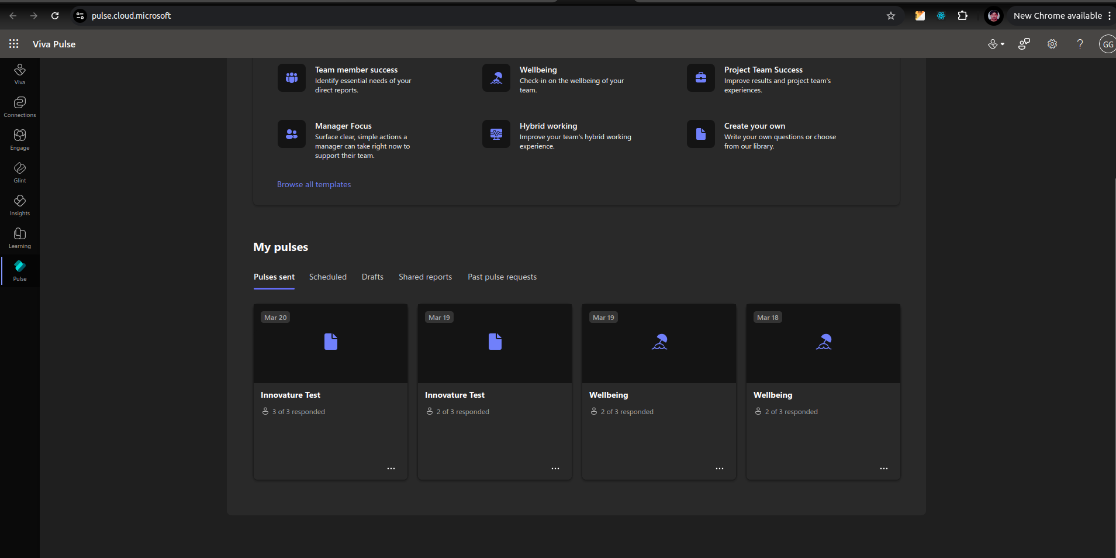The image size is (1116, 558).
Task: Open the Settings gear in Viva header
Action: 1052,44
